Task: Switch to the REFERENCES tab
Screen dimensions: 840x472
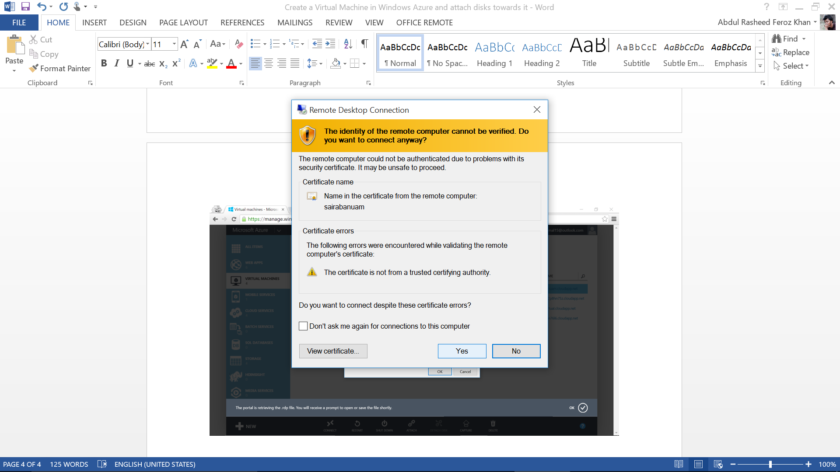Action: 242,22
